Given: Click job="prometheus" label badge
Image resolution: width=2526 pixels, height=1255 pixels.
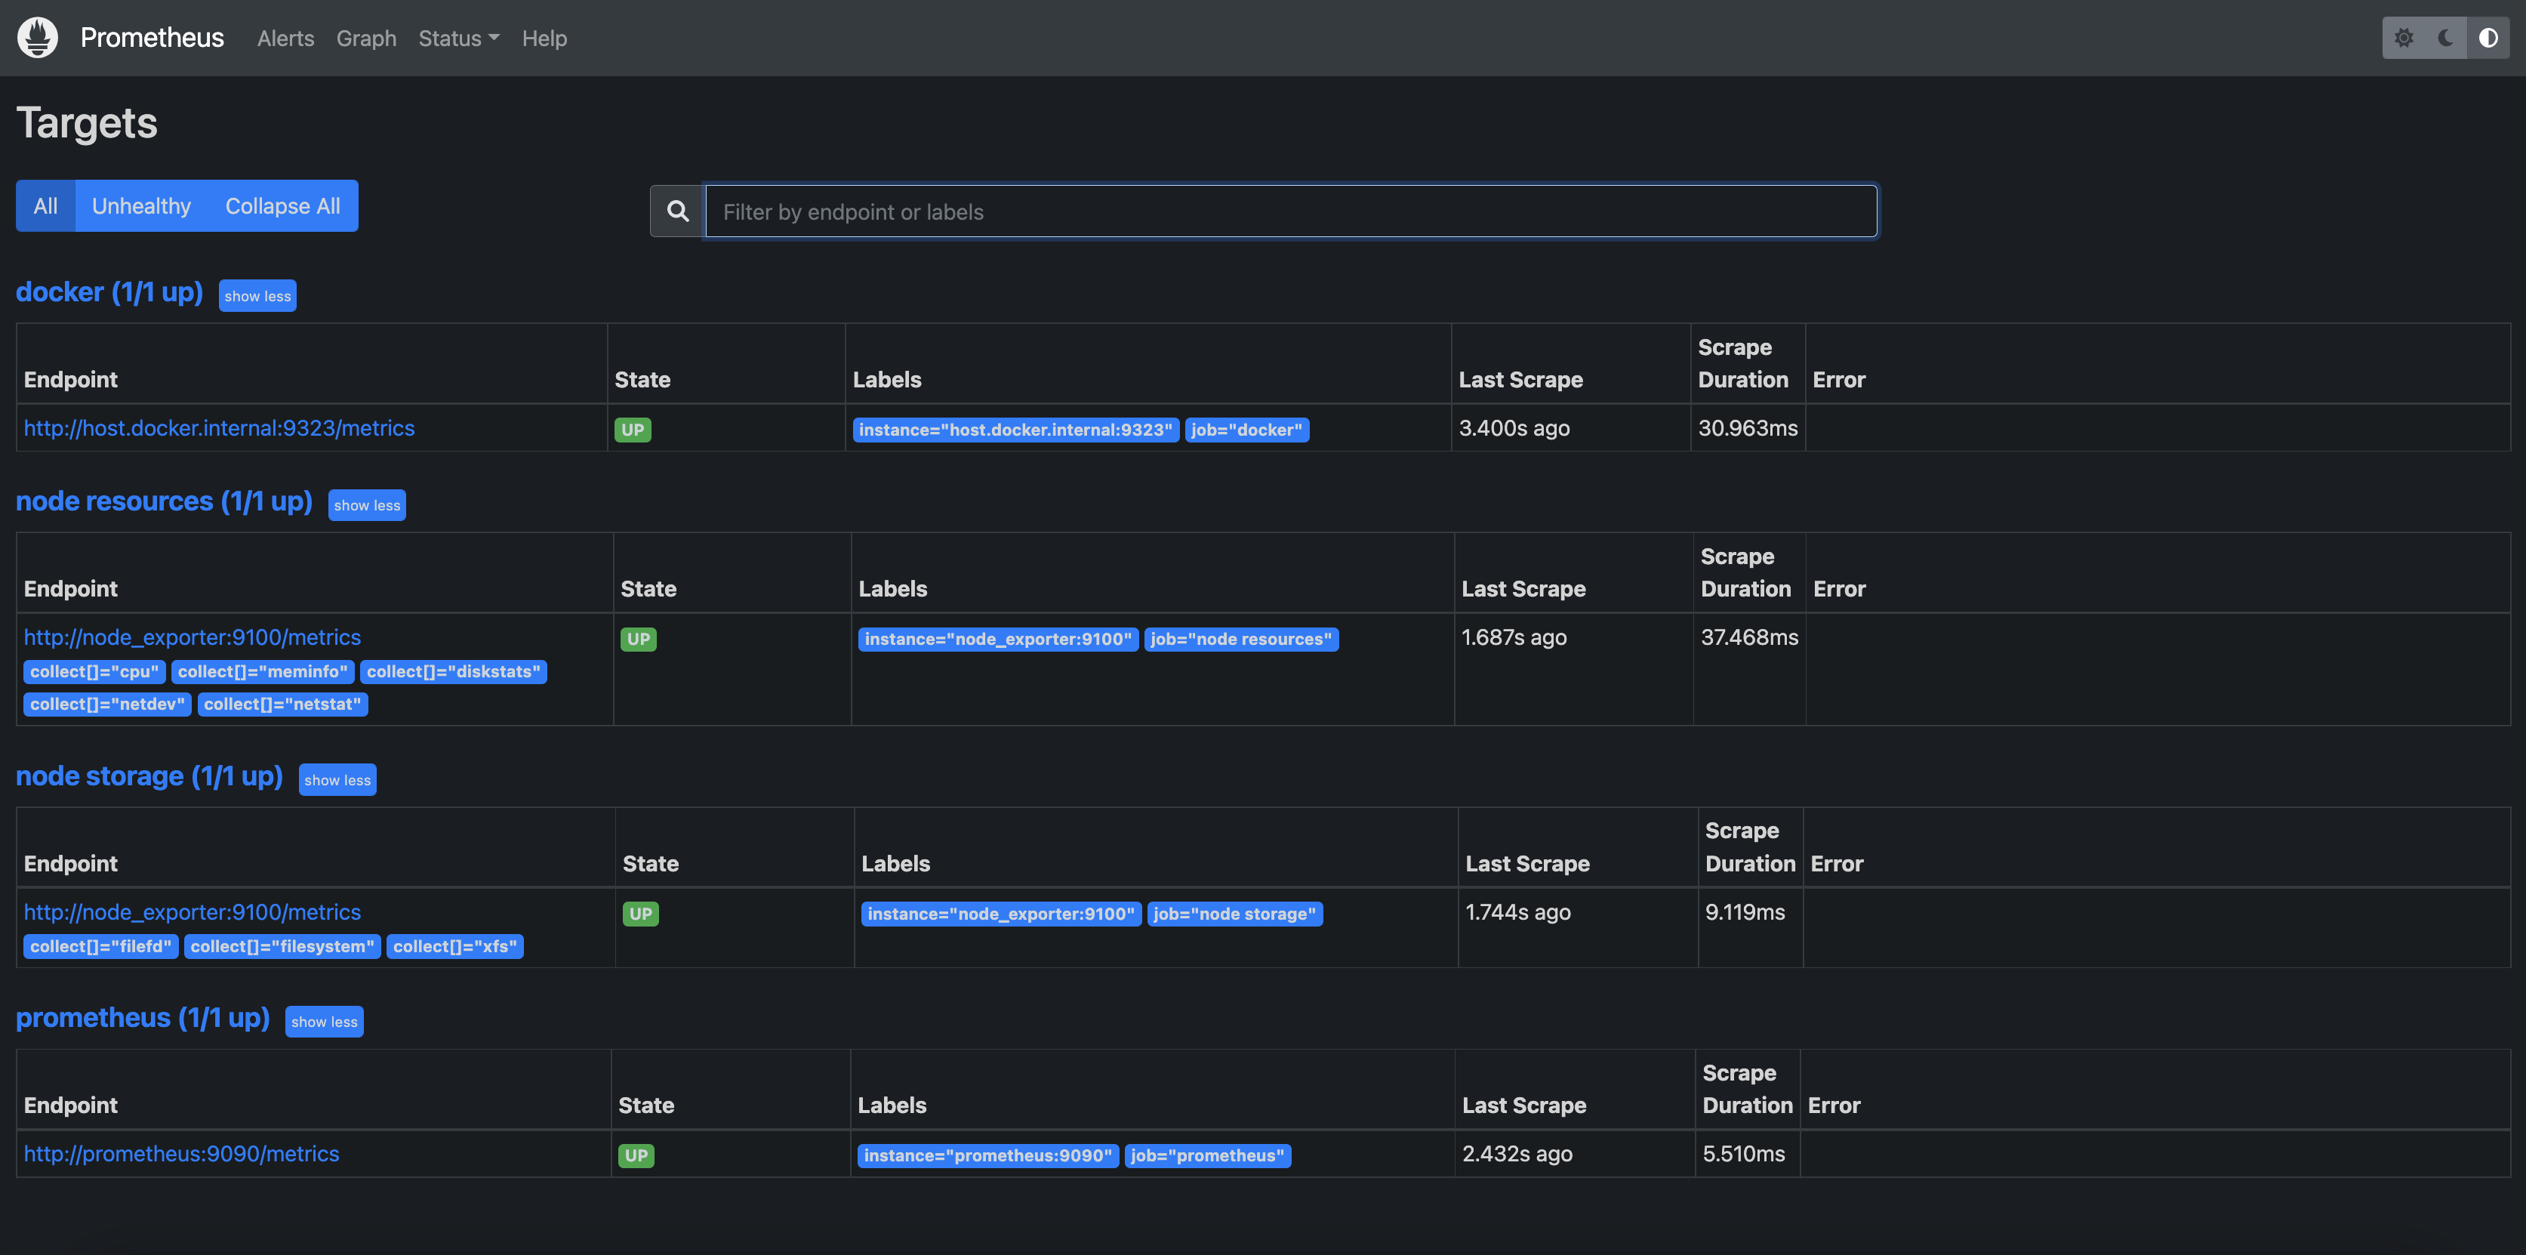Looking at the screenshot, I should (x=1207, y=1156).
